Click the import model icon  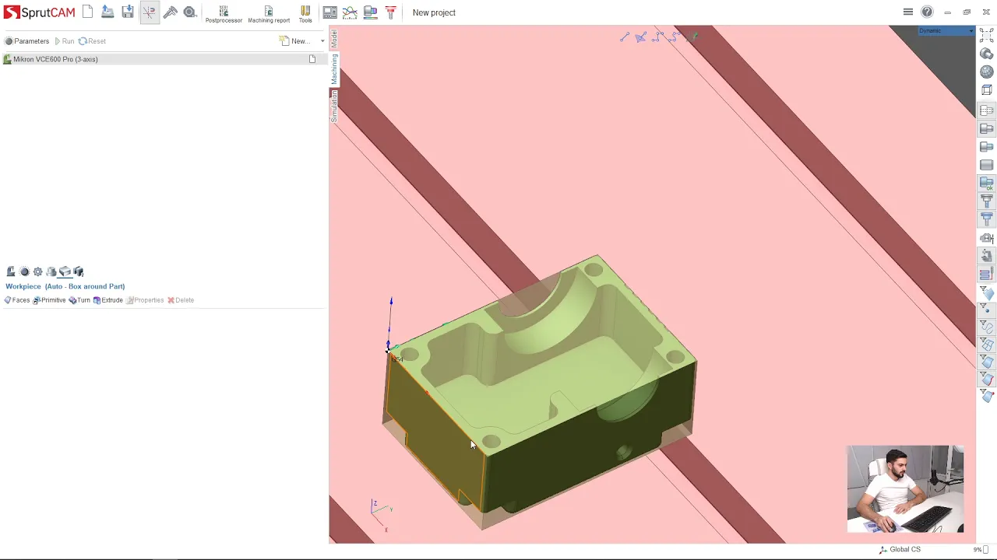tap(107, 12)
